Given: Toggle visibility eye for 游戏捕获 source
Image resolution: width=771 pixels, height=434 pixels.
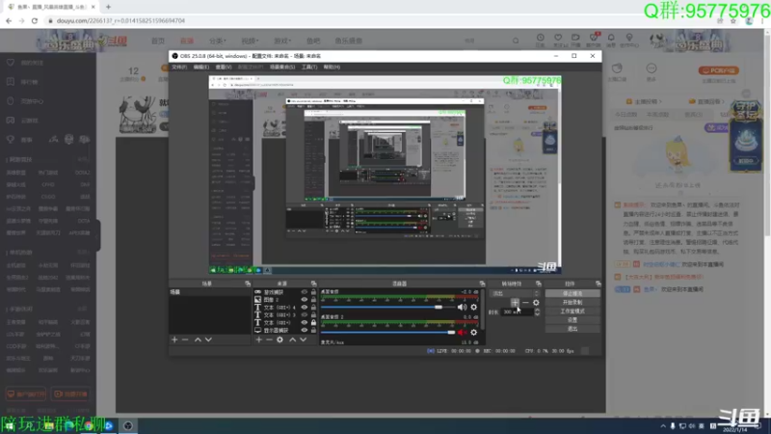Looking at the screenshot, I should point(304,292).
